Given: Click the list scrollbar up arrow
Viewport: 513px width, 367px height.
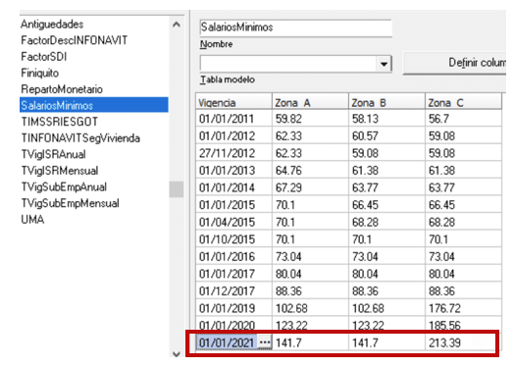Looking at the screenshot, I should [x=177, y=25].
